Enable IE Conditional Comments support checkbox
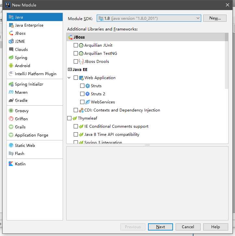The width and height of the screenshot is (235, 236). point(76,126)
